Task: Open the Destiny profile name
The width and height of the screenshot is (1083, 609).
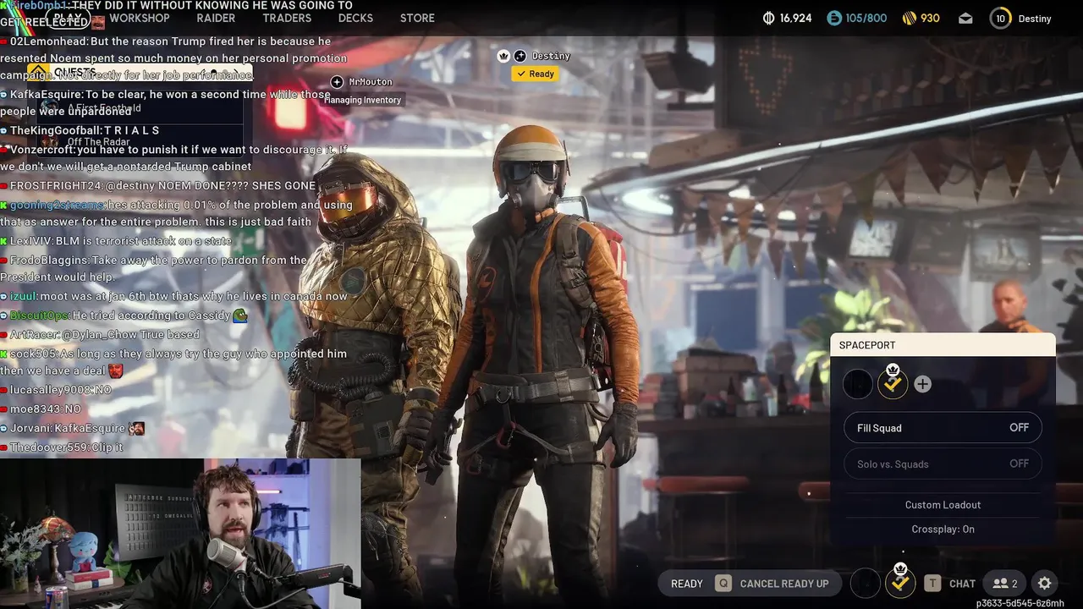Action: 1035,19
